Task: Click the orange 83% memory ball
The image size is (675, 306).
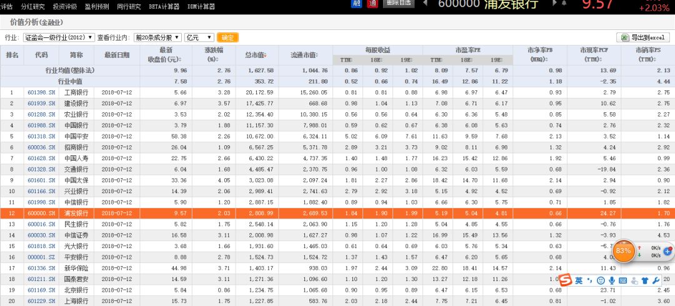Action: click(x=623, y=251)
